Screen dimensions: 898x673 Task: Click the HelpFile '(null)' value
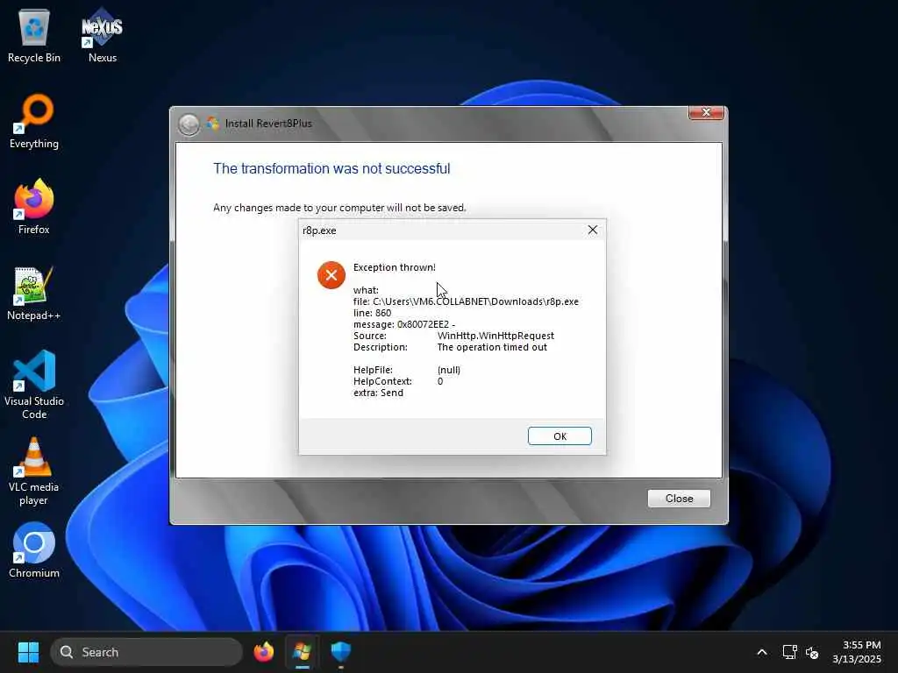448,370
